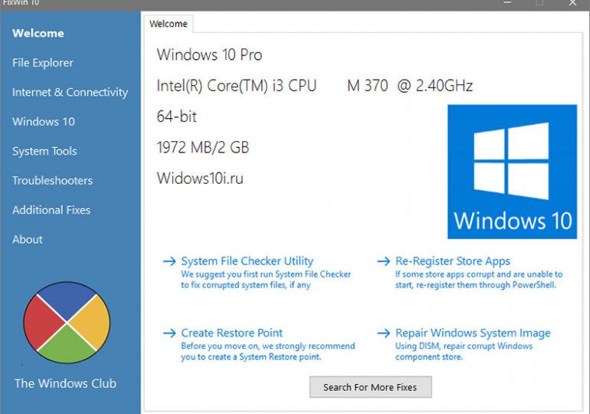This screenshot has width=590, height=414.
Task: Click the Create Restore Point link
Action: tap(231, 333)
